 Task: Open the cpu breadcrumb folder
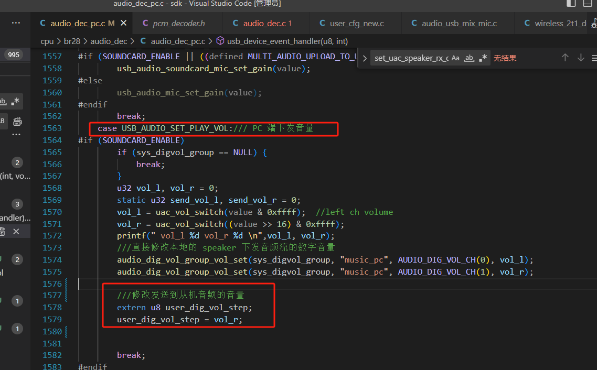(x=47, y=41)
